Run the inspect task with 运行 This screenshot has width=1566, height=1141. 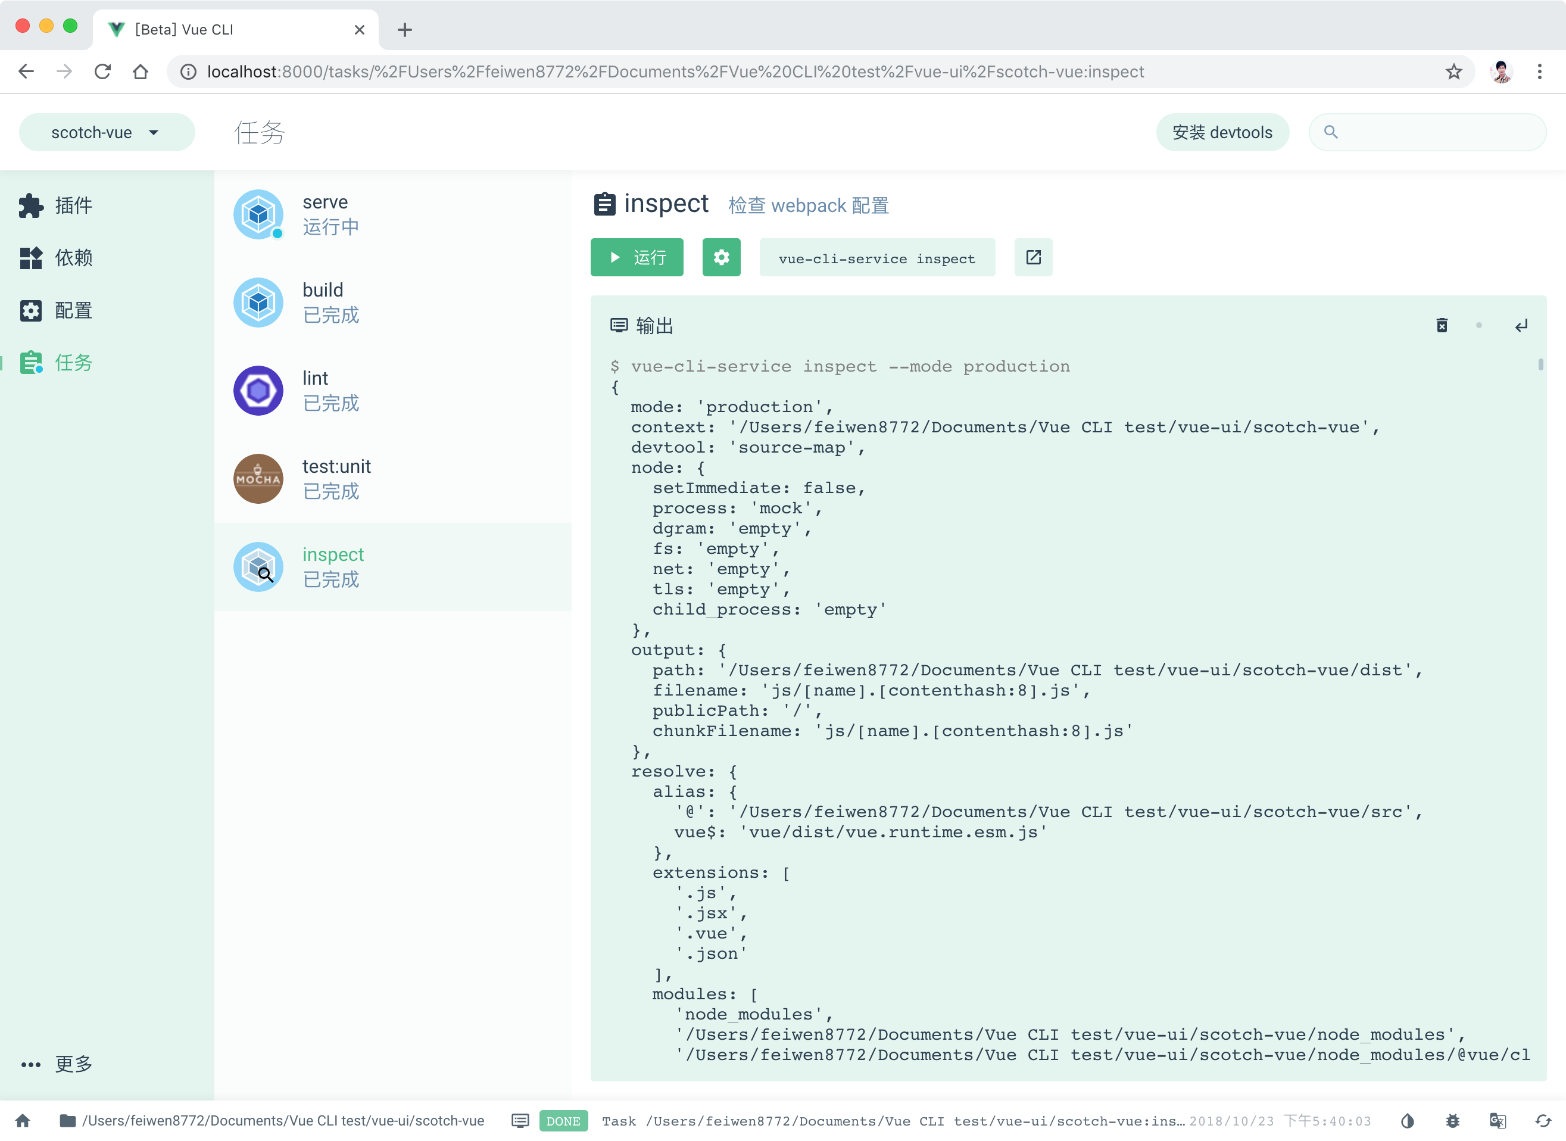click(x=637, y=258)
